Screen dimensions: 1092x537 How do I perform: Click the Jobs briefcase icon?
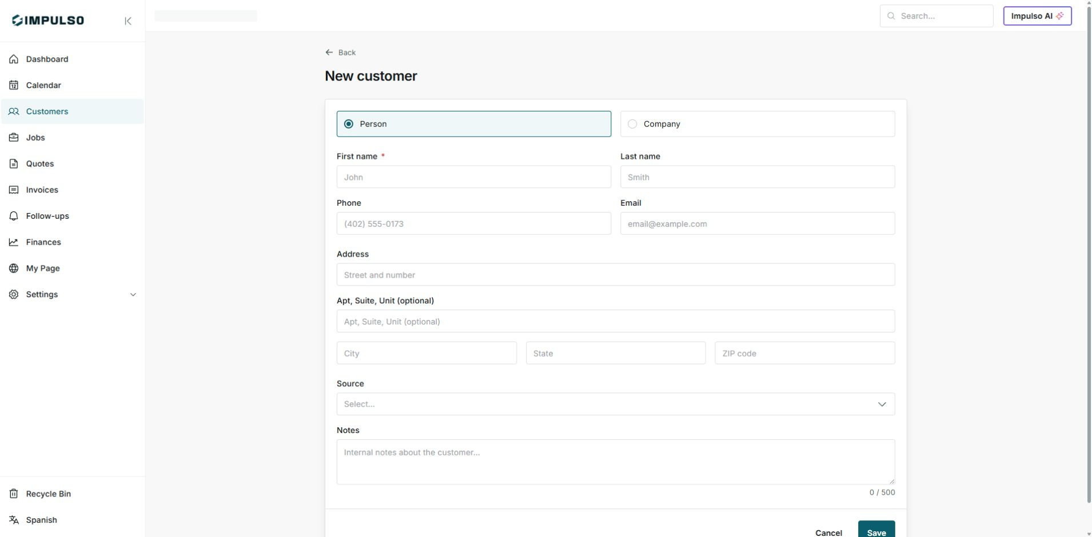pos(14,138)
